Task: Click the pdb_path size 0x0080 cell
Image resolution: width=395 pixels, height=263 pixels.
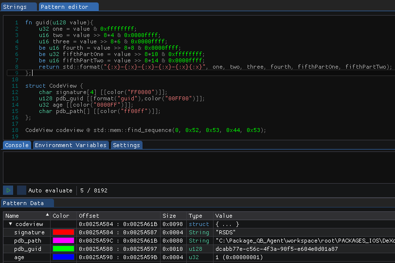Action: [173, 241]
